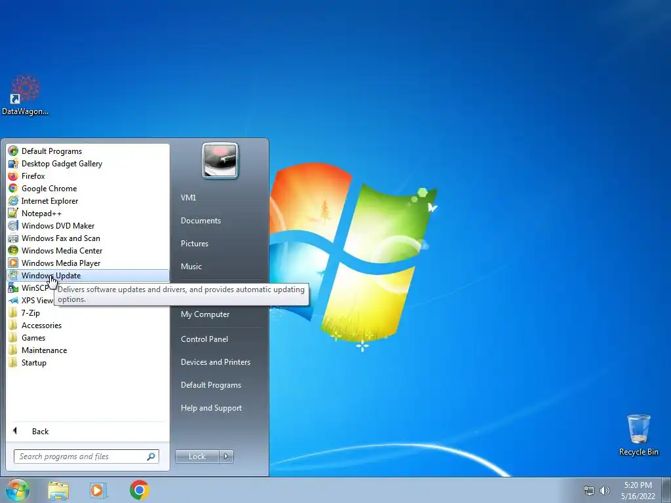The image size is (671, 503).
Task: Click the Start orb button
Action: (18, 490)
